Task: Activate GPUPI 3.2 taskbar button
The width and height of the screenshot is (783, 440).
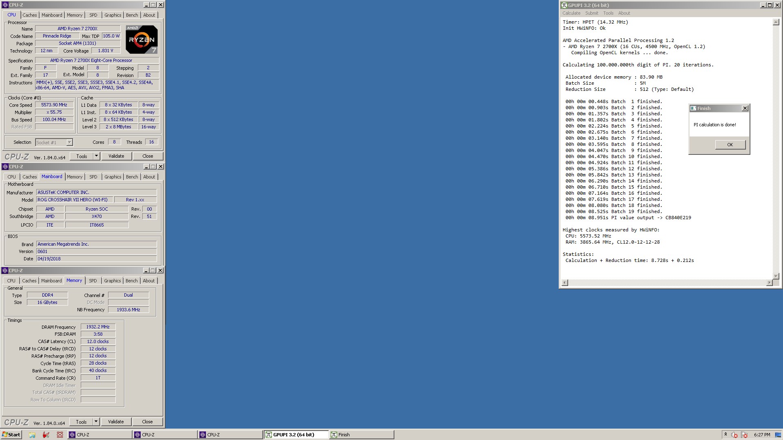Action: click(x=296, y=435)
